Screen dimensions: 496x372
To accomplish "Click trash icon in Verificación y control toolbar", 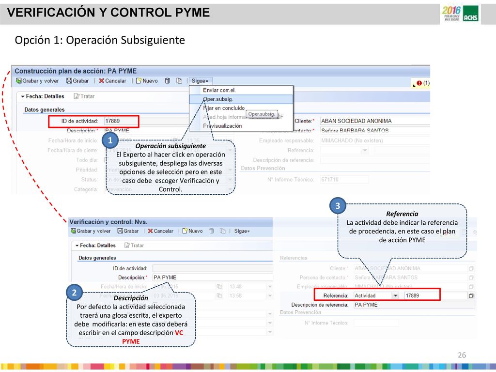I will click(212, 231).
